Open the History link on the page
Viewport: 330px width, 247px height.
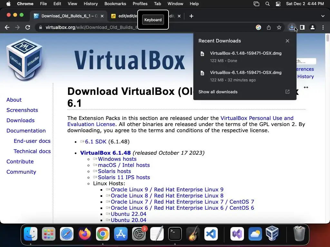[306, 77]
